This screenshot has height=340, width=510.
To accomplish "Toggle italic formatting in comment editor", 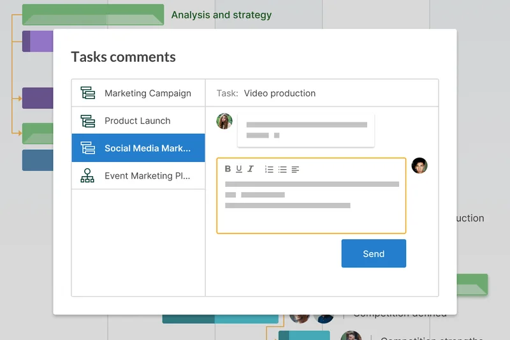I will click(x=251, y=169).
